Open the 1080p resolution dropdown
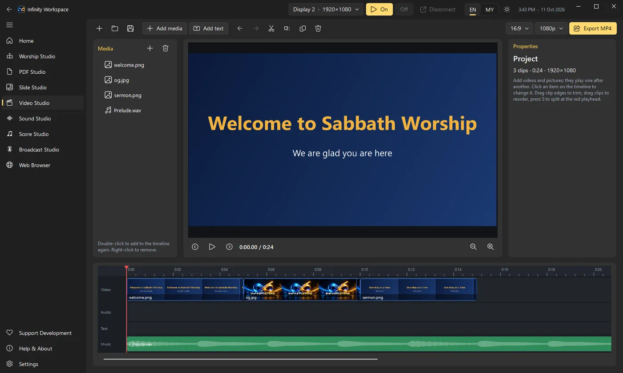 pyautogui.click(x=551, y=28)
